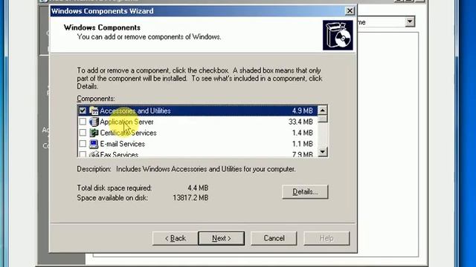Click the 1.4 MB size value
Image resolution: width=476 pixels, height=267 pixels.
(303, 133)
